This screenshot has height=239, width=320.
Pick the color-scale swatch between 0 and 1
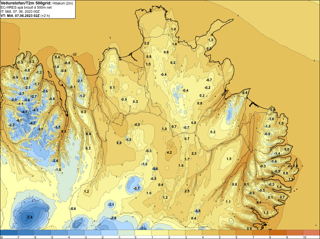point(143,233)
